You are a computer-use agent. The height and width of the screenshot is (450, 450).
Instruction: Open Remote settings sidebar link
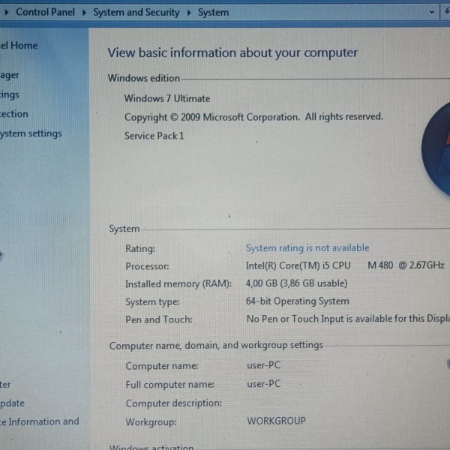pos(10,94)
